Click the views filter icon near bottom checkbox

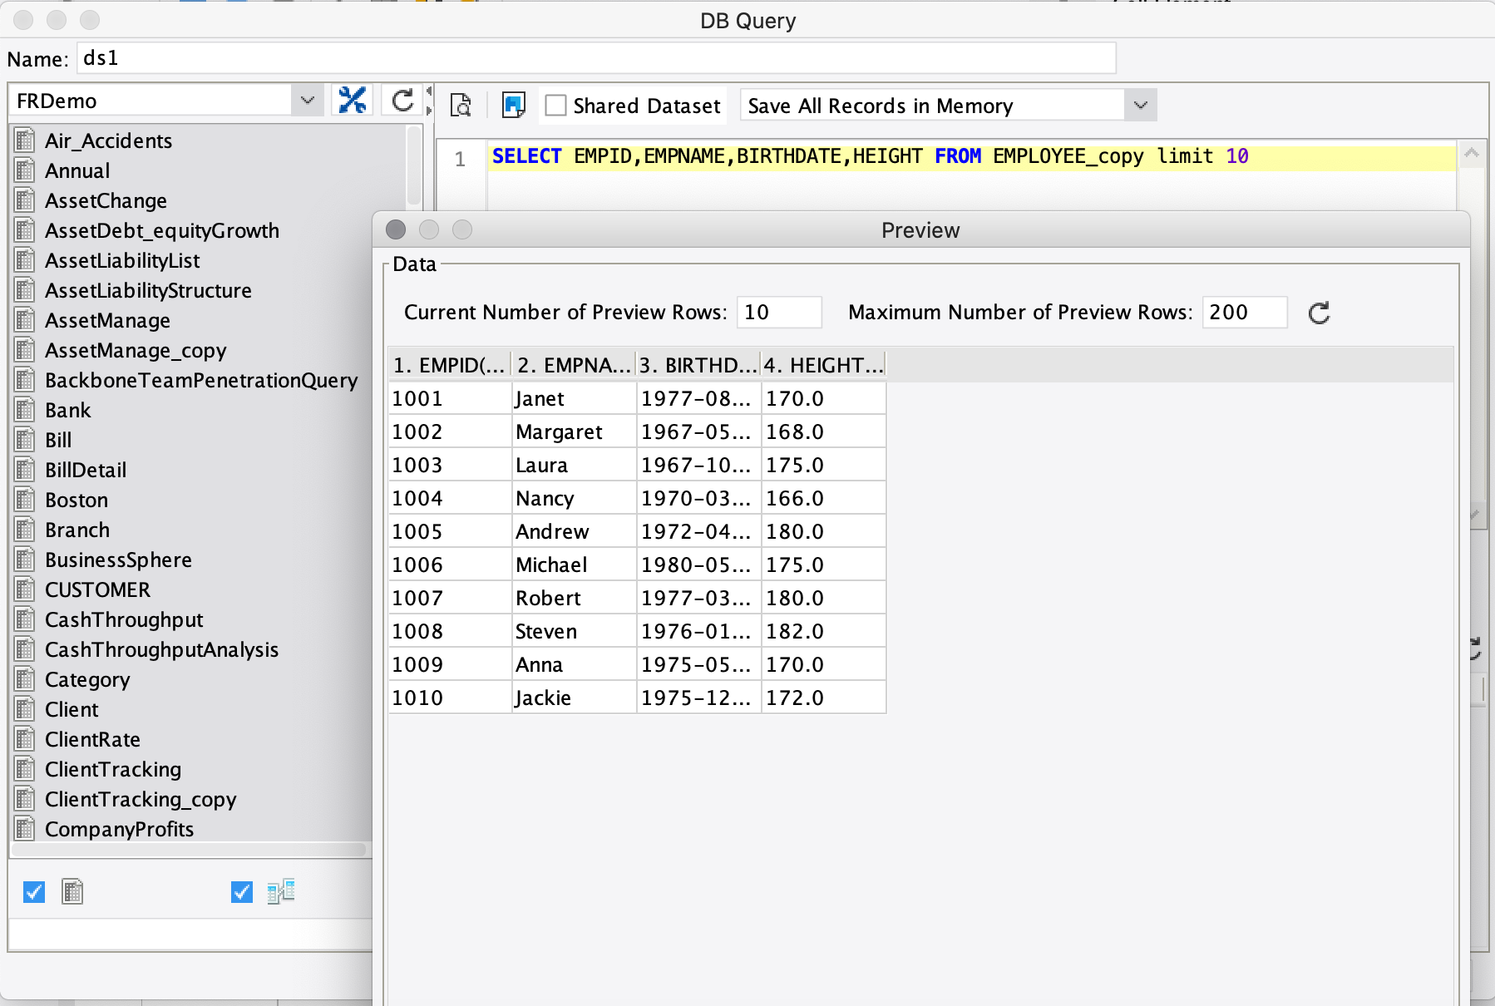pyautogui.click(x=280, y=890)
